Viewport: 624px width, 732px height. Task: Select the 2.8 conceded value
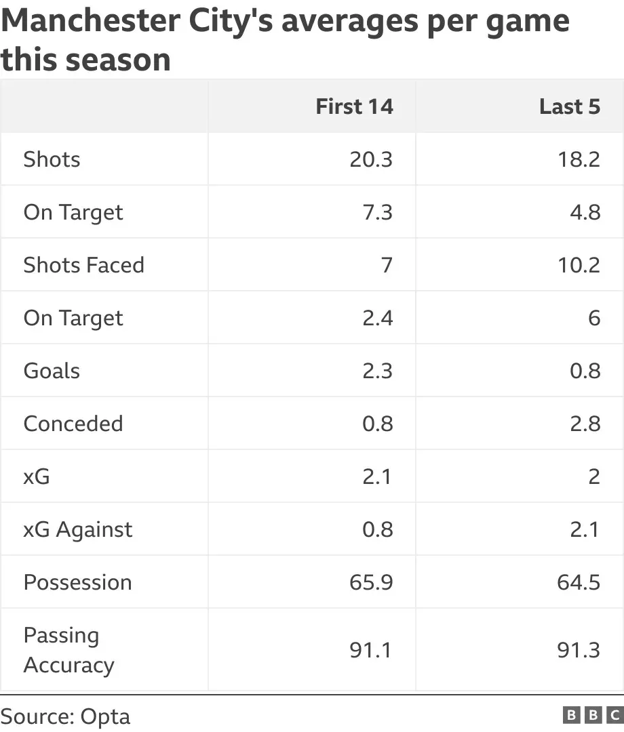(585, 424)
